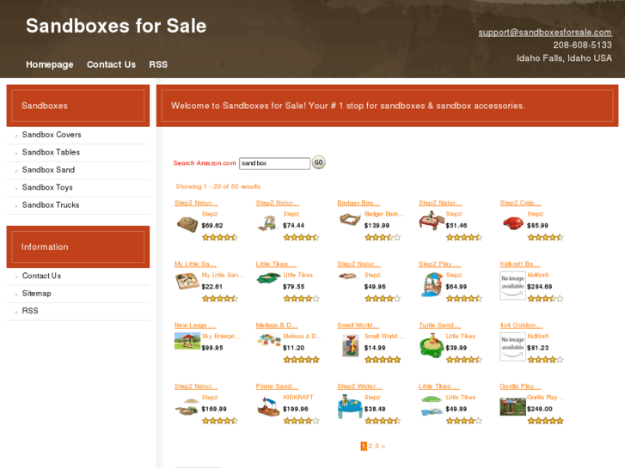The width and height of the screenshot is (625, 468).
Task: Click KidKraft $81.23 no-image placeholder
Action: coord(512,347)
